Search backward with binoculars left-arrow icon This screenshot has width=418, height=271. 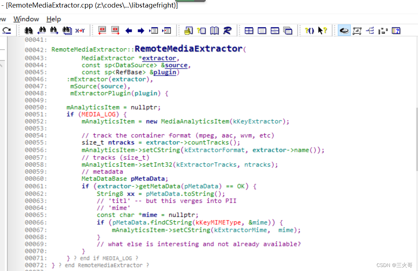tap(41, 31)
